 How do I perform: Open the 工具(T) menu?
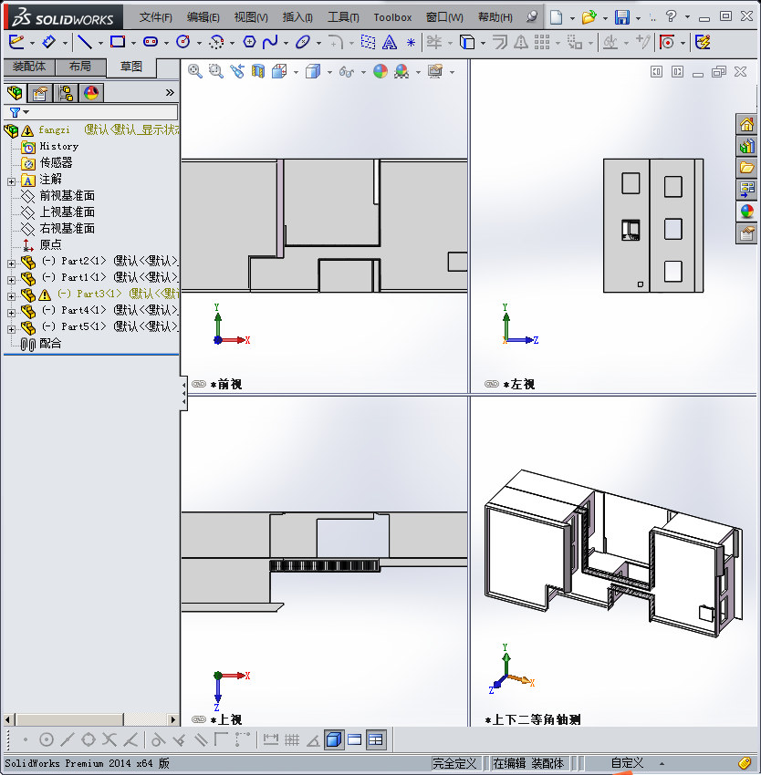click(343, 17)
